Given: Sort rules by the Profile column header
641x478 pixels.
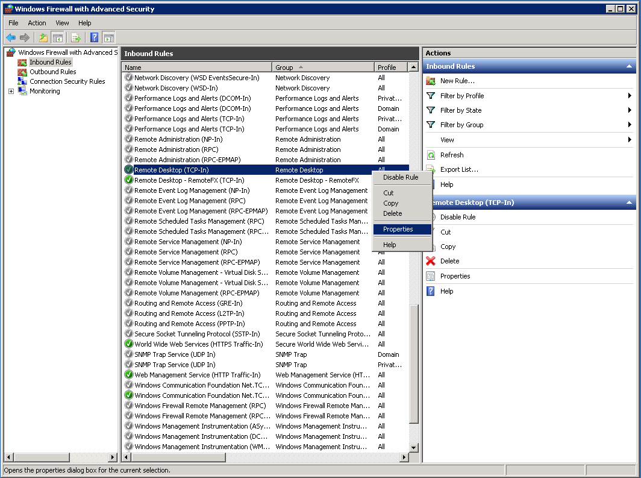Looking at the screenshot, I should [391, 68].
